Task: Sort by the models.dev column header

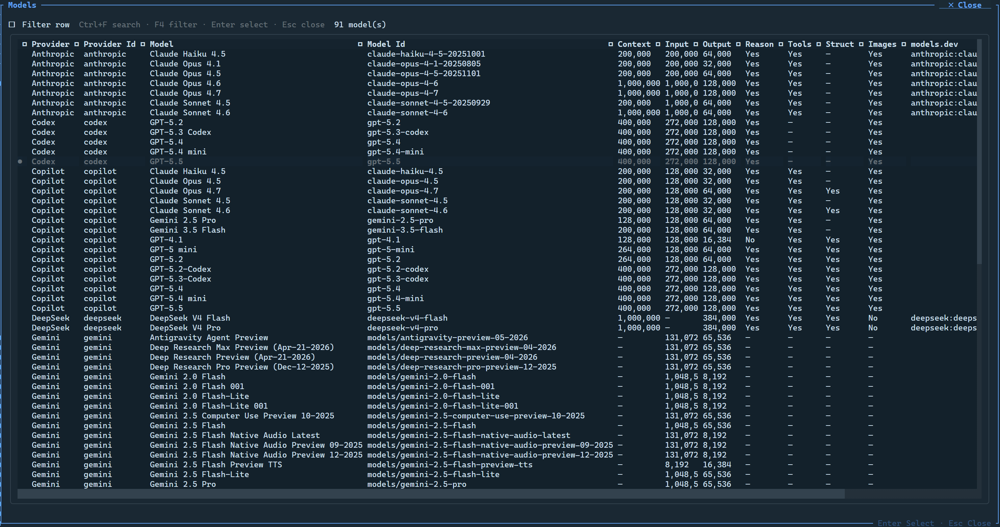Action: point(934,44)
